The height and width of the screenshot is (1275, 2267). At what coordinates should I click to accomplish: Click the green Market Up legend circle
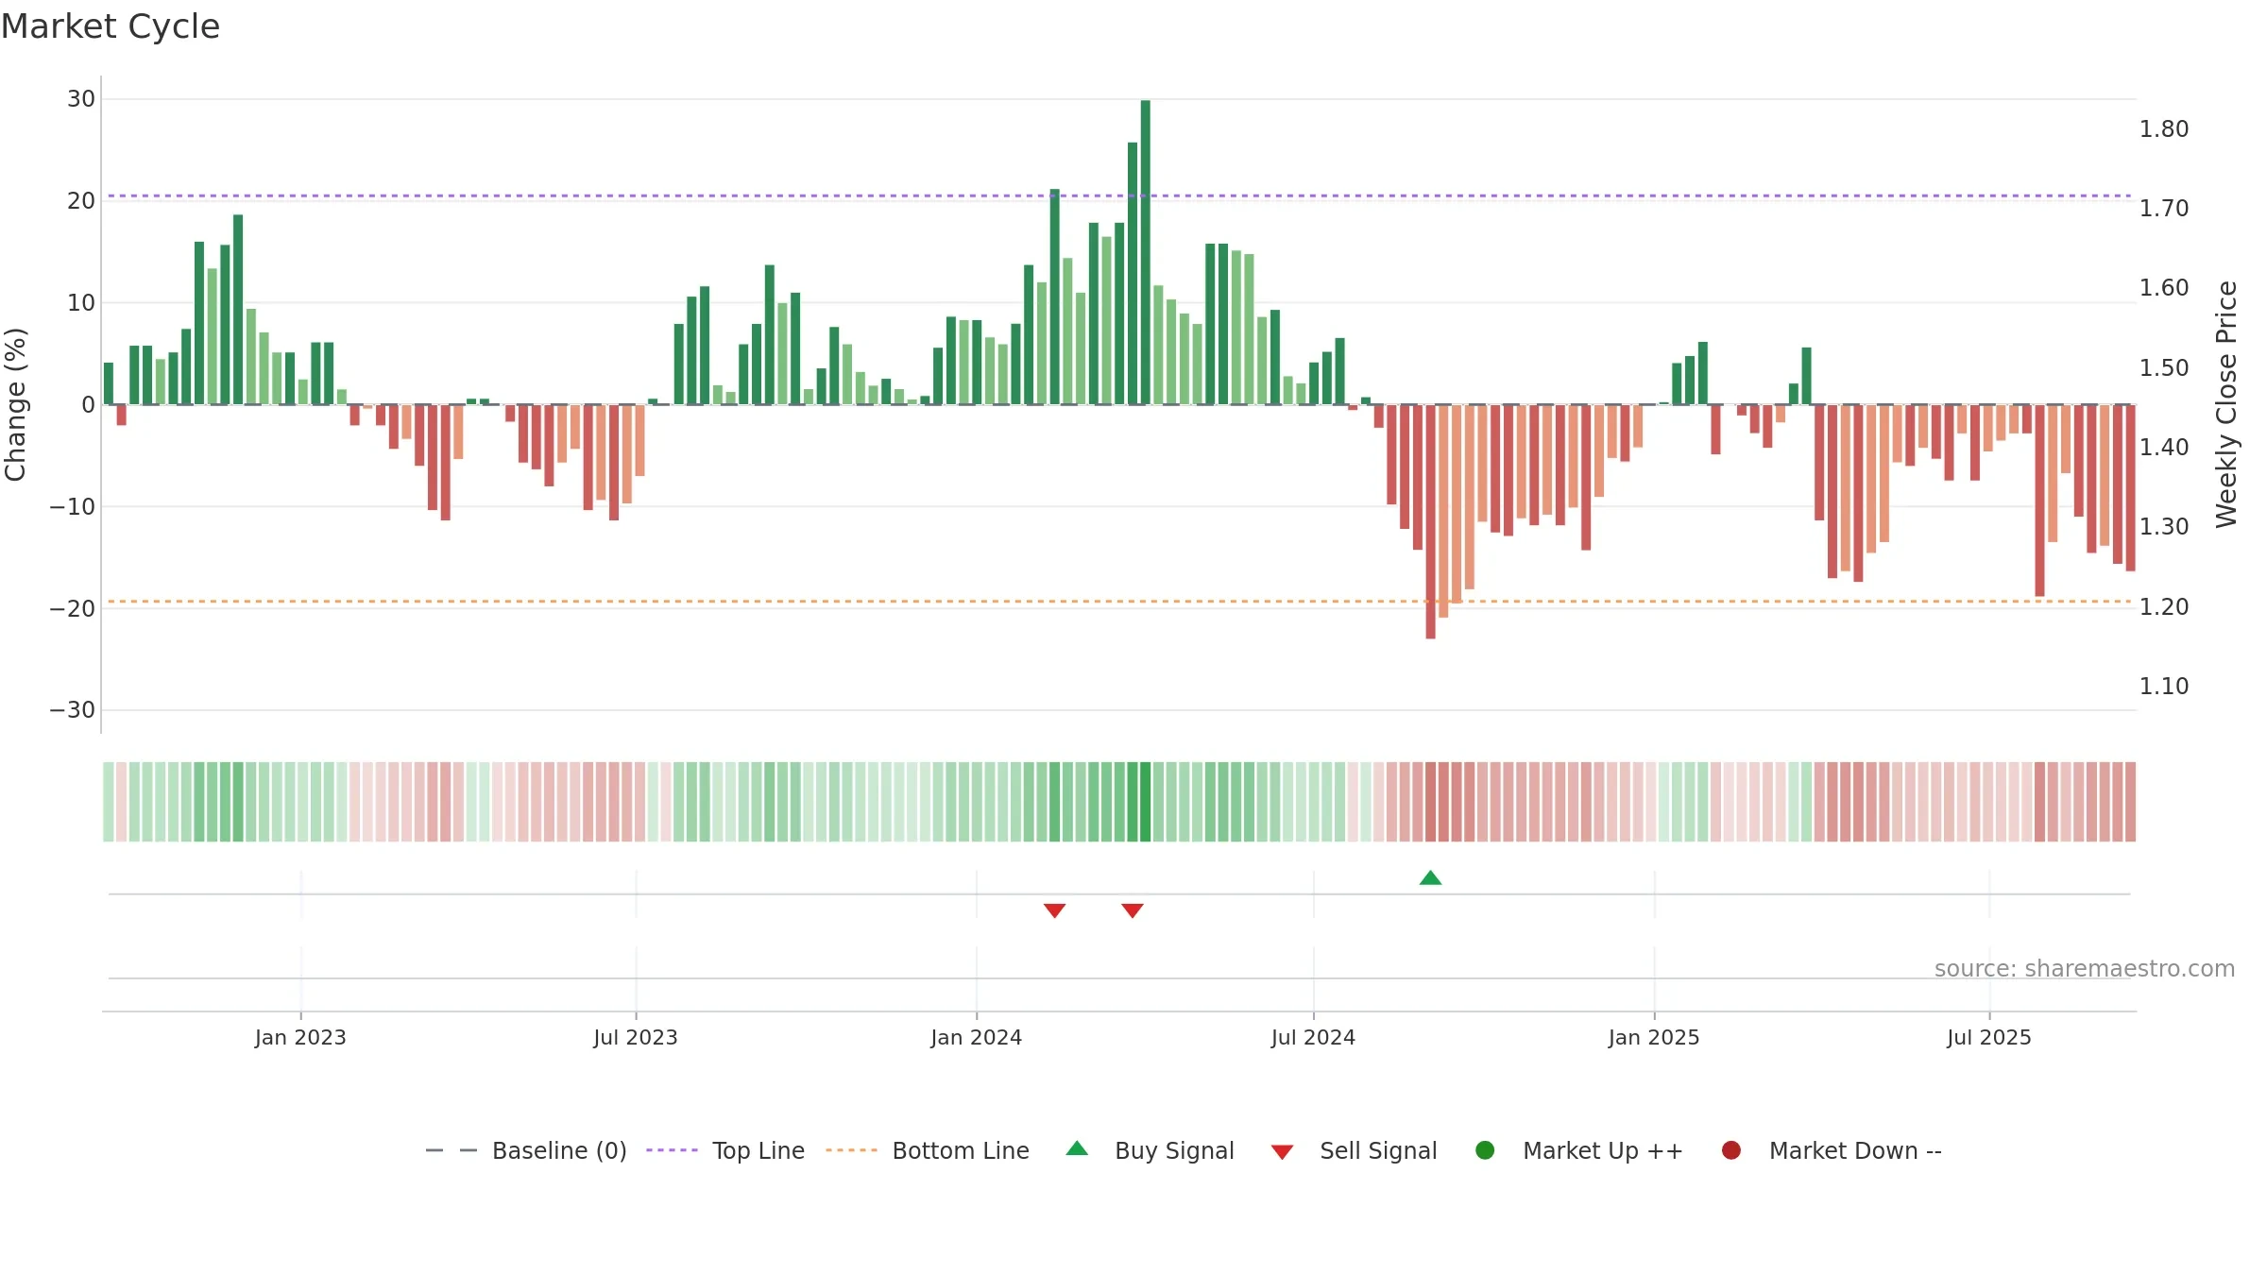pyautogui.click(x=1485, y=1150)
